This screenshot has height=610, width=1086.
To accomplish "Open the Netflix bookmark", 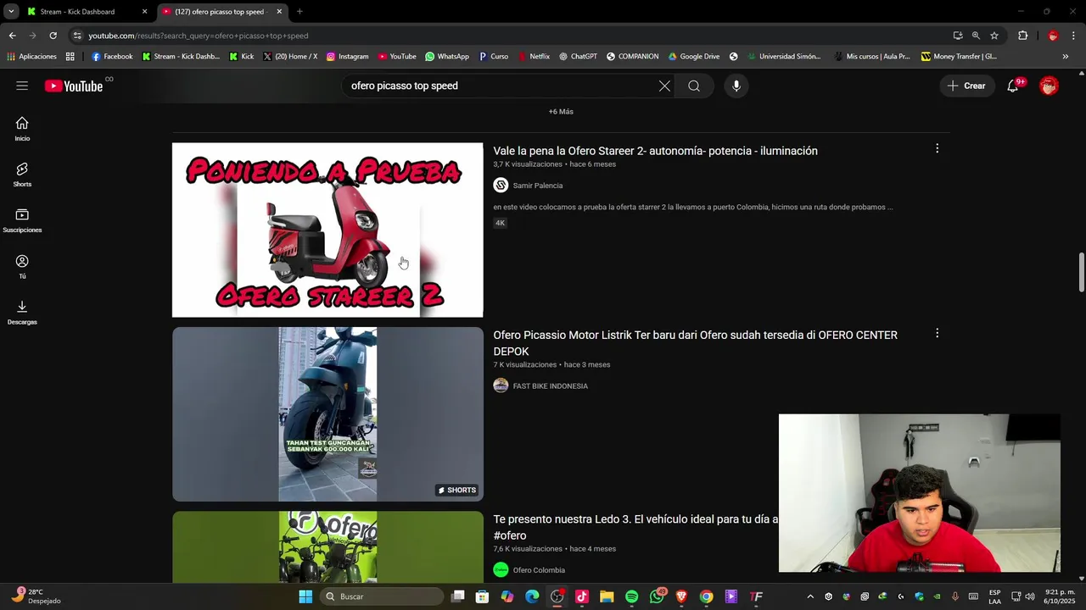I will click(534, 57).
